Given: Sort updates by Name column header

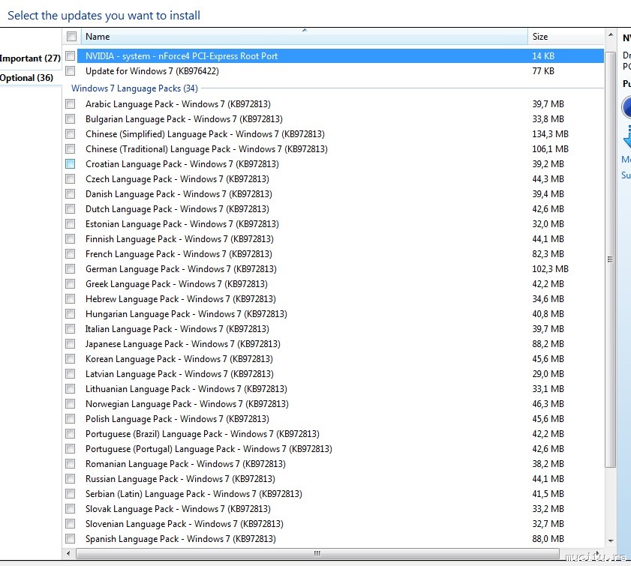Looking at the screenshot, I should click(304, 37).
